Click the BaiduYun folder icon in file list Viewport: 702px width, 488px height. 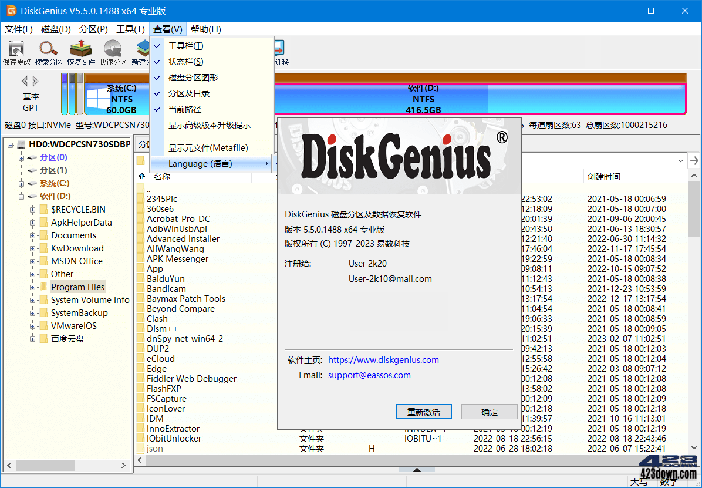(x=141, y=278)
